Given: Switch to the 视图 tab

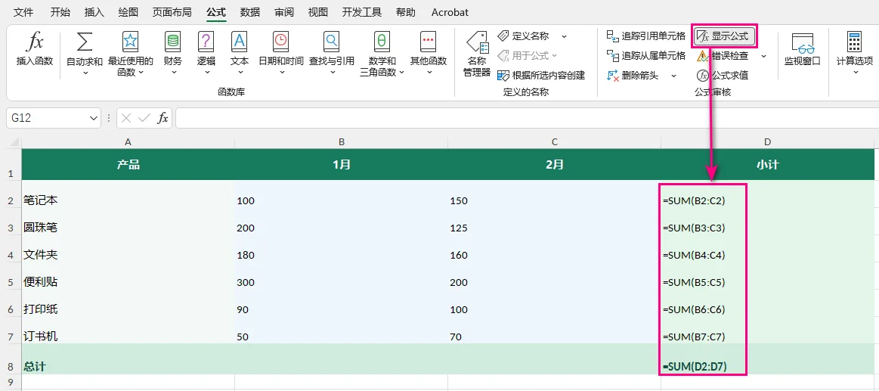Looking at the screenshot, I should click(318, 12).
